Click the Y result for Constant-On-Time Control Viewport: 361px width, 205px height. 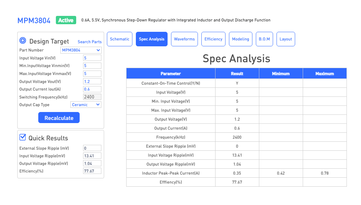[237, 83]
